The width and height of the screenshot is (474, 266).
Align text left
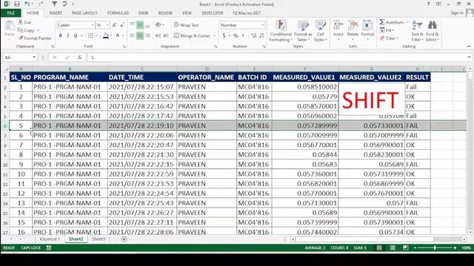point(133,35)
